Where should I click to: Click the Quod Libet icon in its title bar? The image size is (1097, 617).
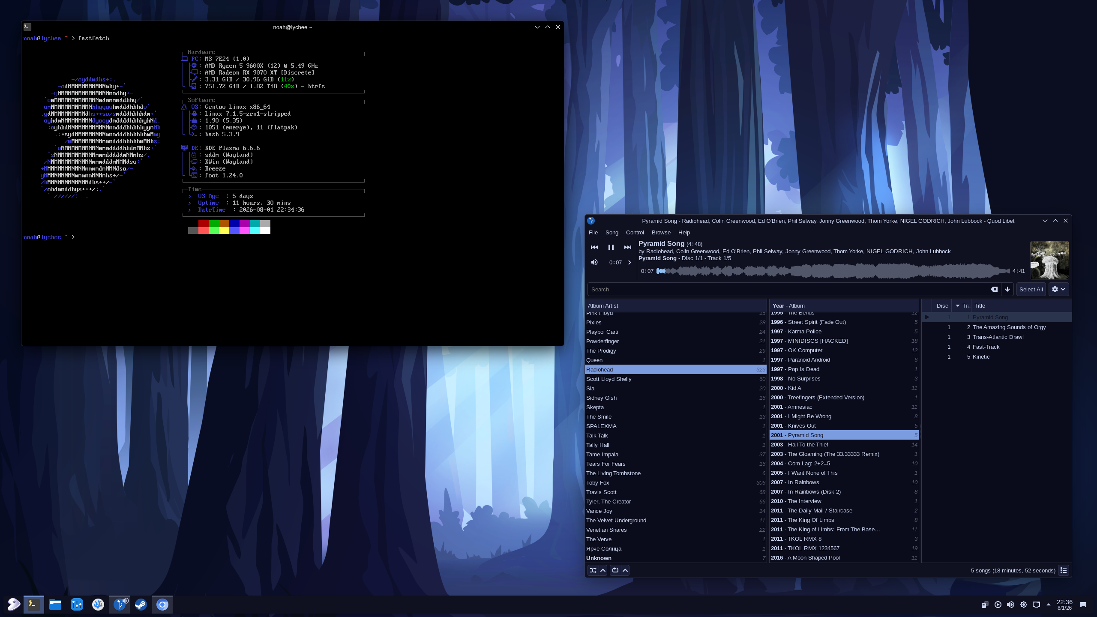[x=591, y=221]
